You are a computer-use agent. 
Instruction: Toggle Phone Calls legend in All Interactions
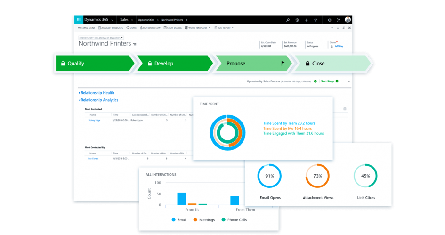[234, 220]
